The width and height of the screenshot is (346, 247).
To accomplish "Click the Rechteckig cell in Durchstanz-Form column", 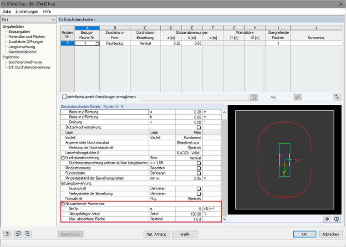I will coord(115,43).
